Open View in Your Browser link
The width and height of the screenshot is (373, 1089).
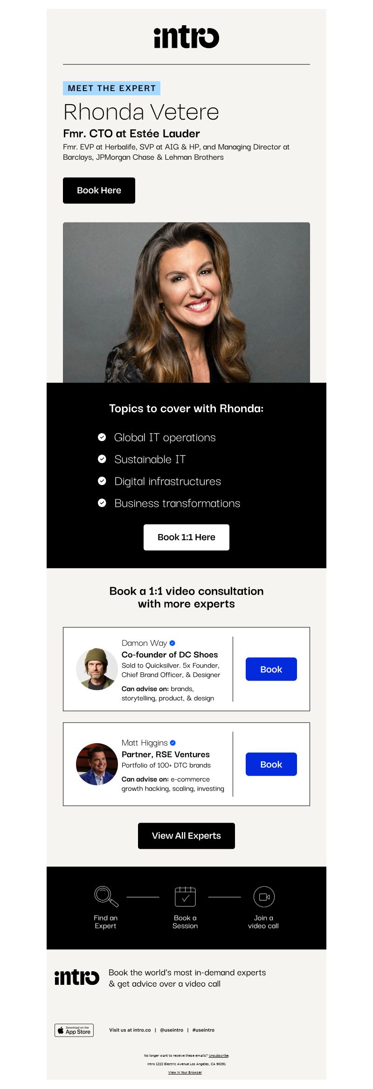pyautogui.click(x=185, y=1072)
